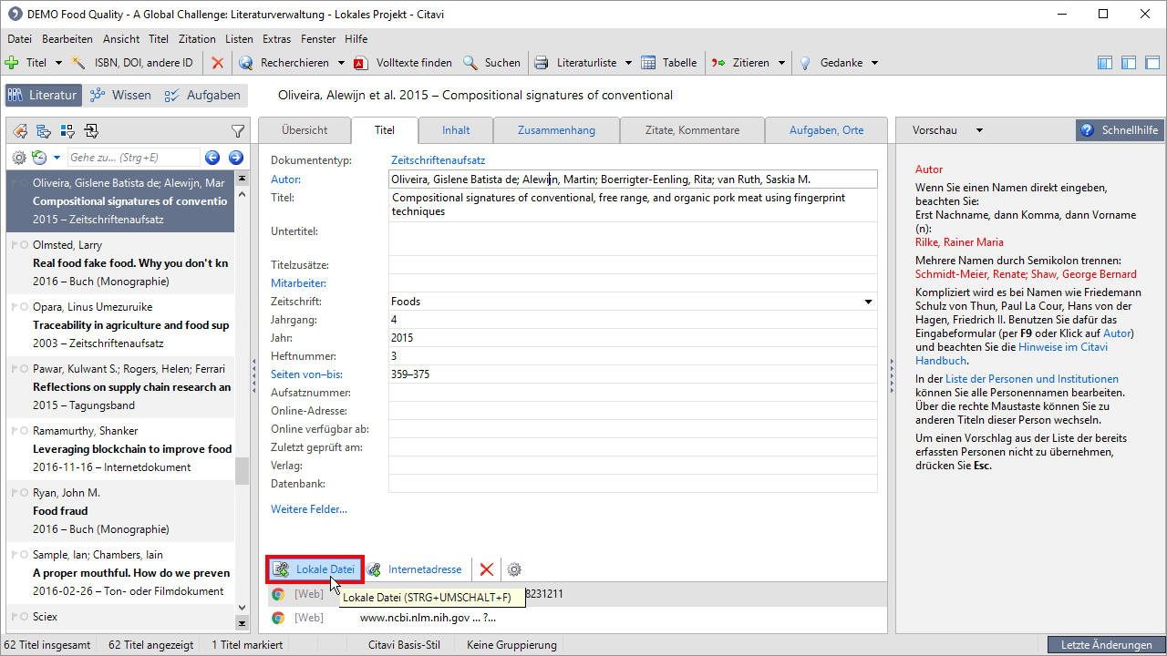Click the Weitere Felder... link

pos(308,509)
